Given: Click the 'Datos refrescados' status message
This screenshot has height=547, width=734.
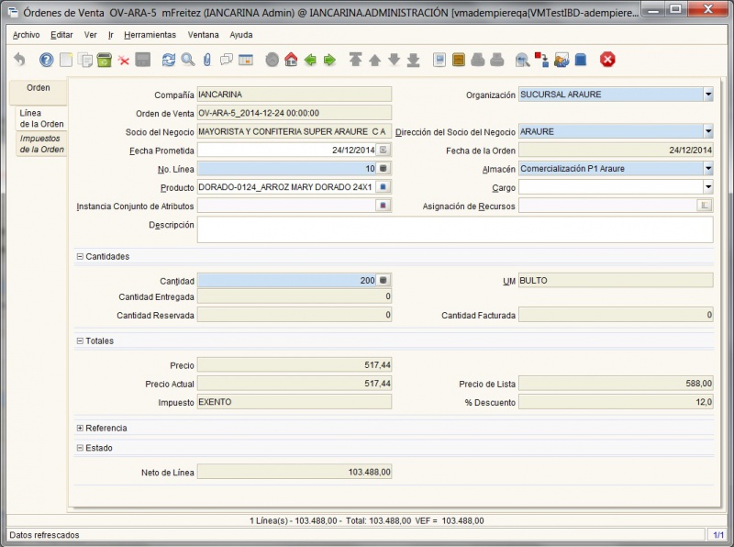Looking at the screenshot, I should 44,535.
